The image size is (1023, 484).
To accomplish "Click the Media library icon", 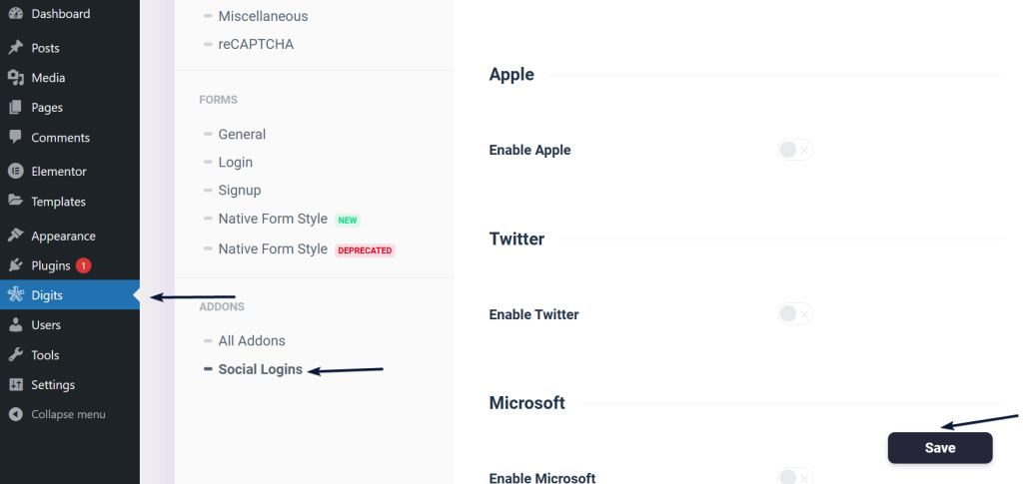I will click(16, 78).
